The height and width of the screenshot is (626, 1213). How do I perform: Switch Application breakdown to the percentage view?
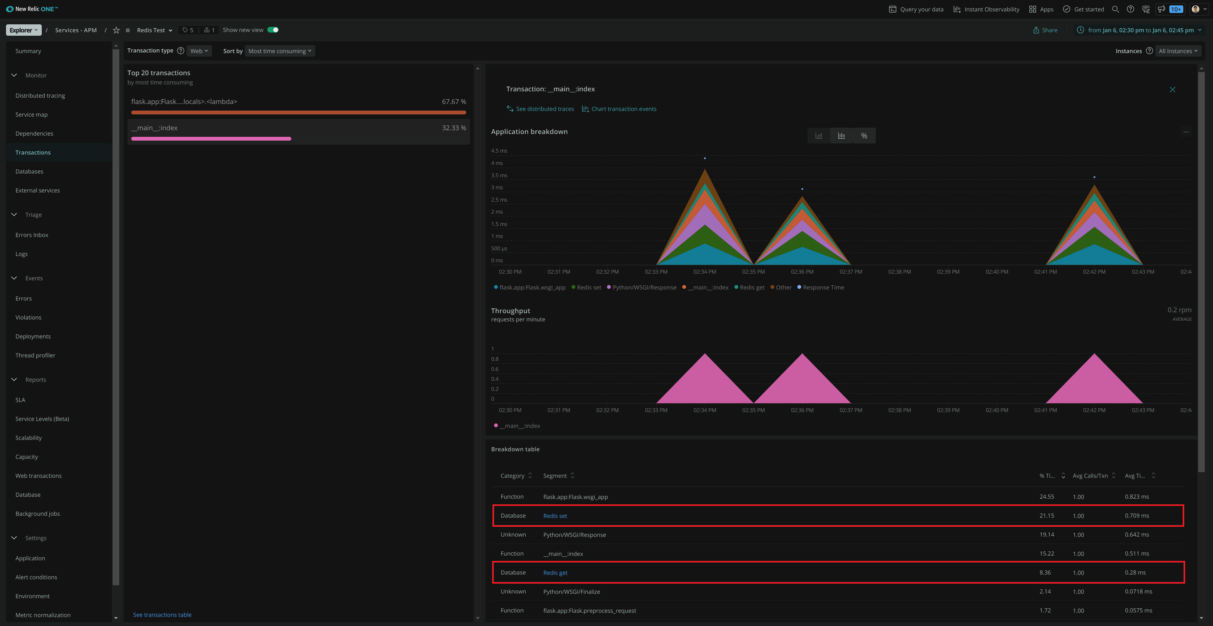pyautogui.click(x=864, y=136)
